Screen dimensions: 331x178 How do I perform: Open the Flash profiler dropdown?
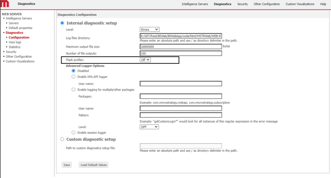(x=145, y=60)
